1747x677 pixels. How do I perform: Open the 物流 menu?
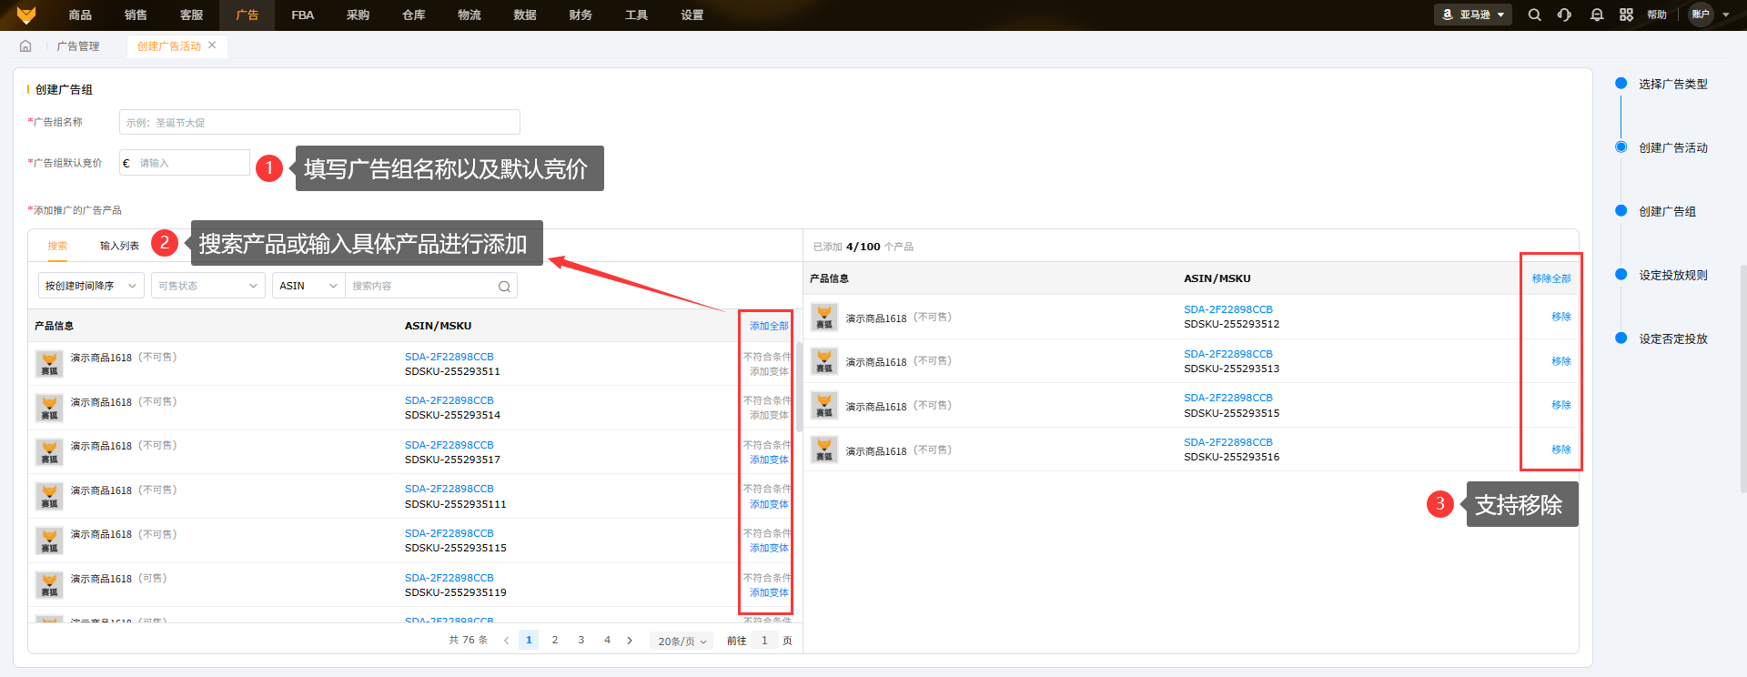coord(470,15)
